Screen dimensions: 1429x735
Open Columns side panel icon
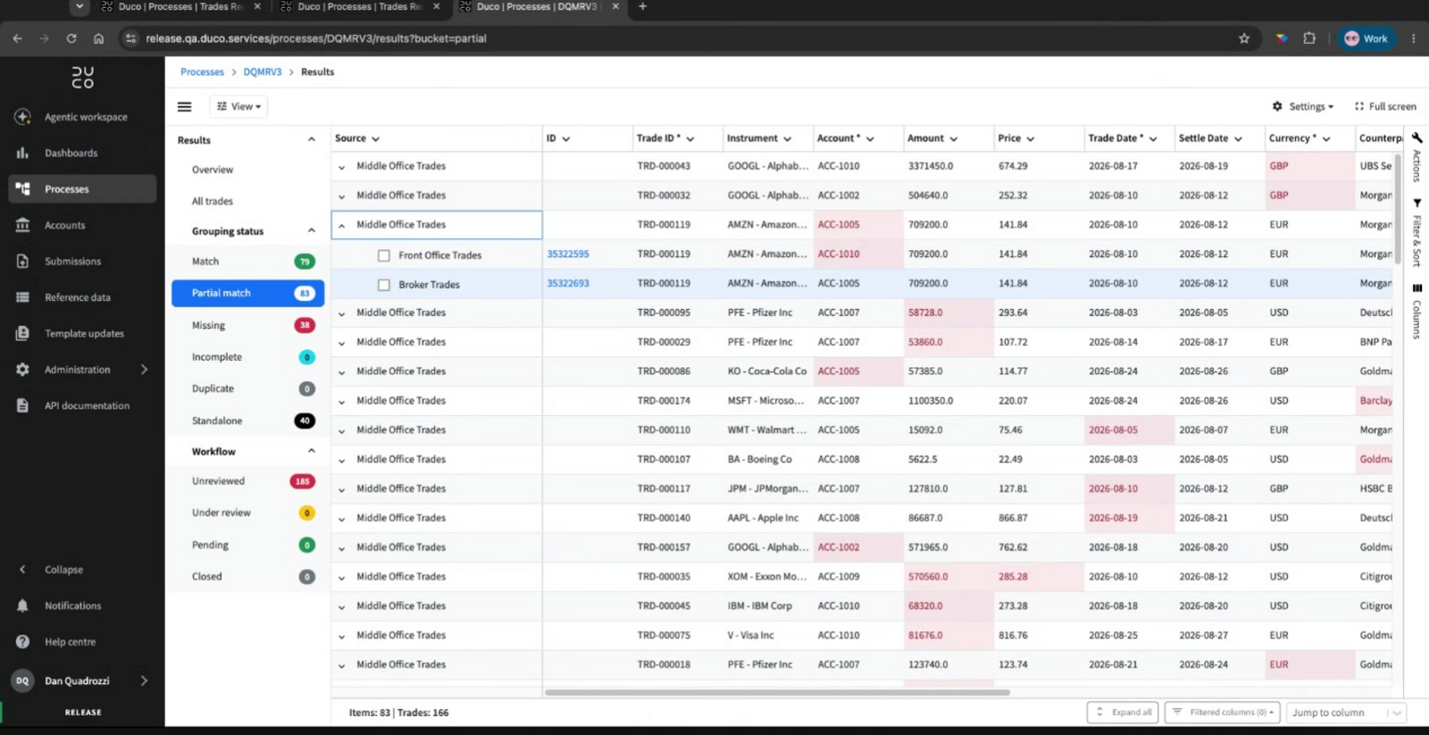[1416, 288]
